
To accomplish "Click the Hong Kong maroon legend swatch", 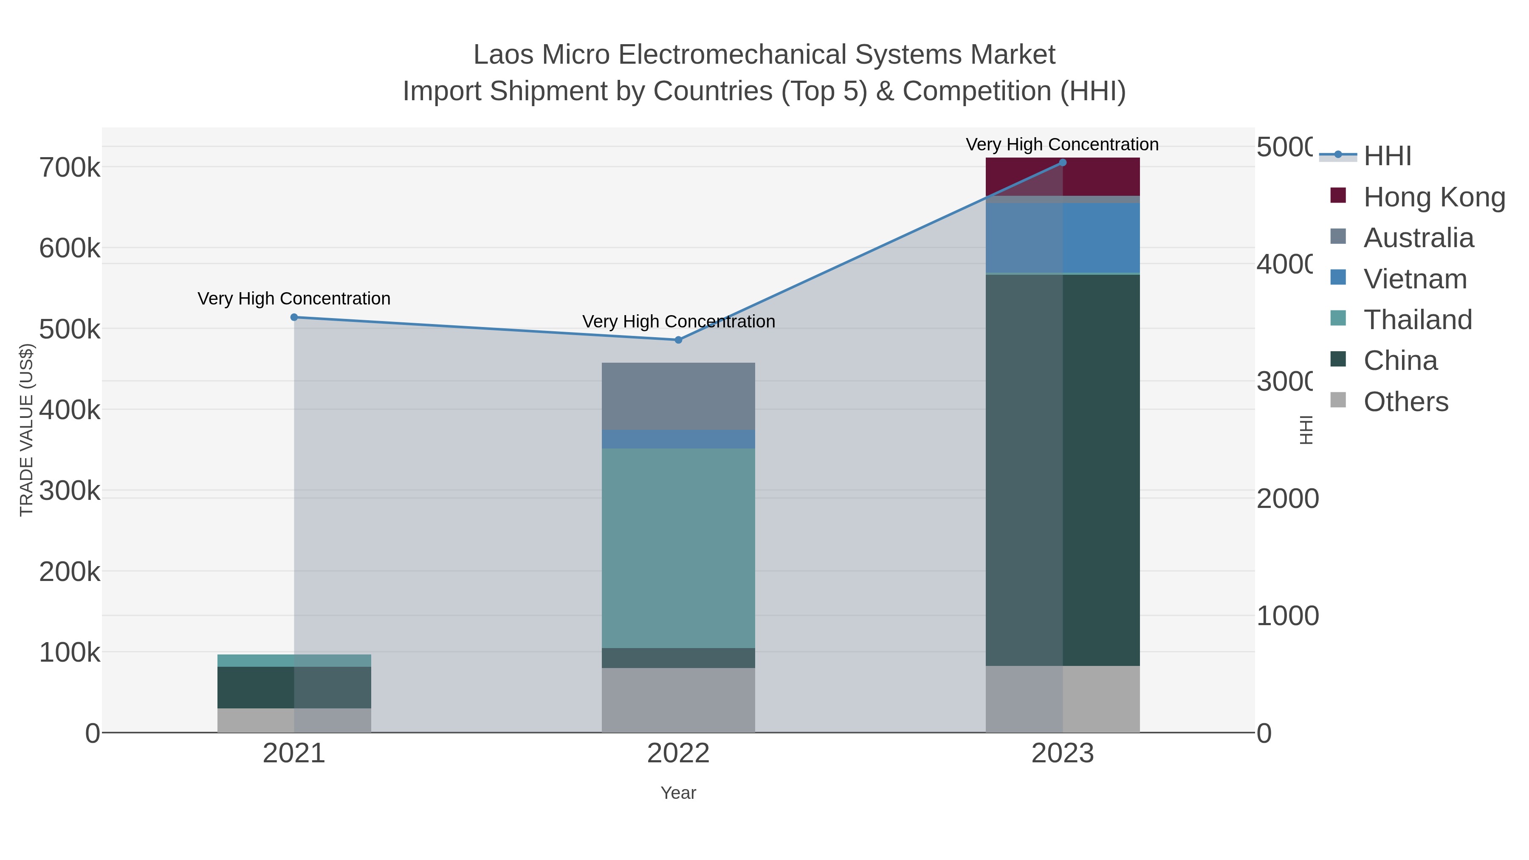I will point(1338,195).
